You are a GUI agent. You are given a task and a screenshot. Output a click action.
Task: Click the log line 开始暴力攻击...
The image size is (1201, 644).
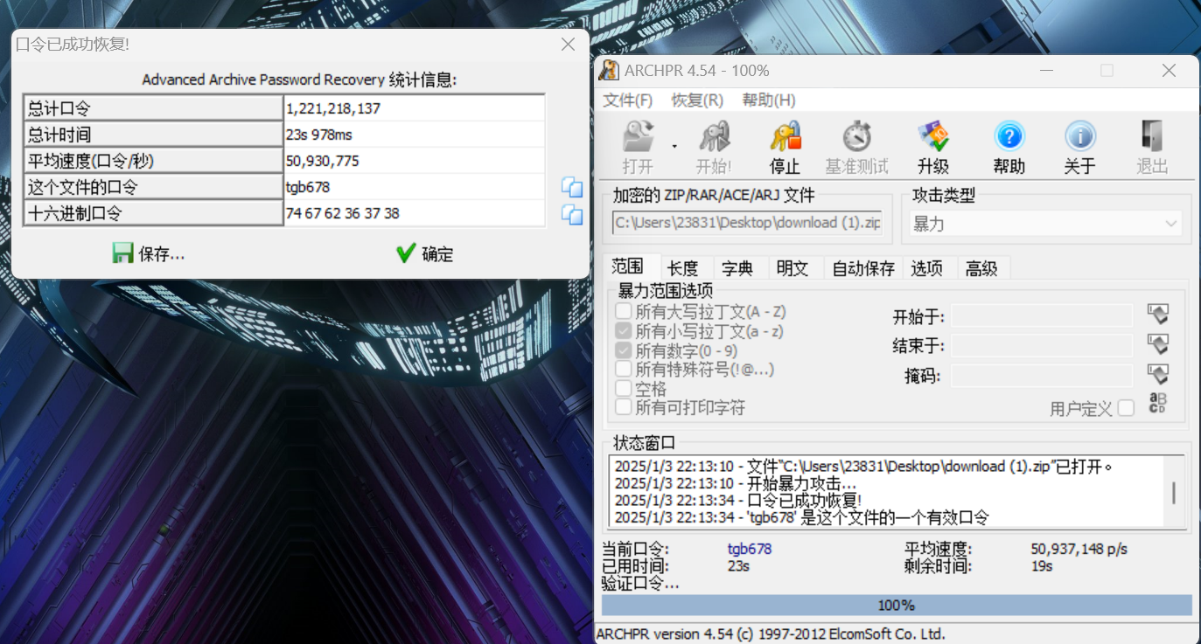point(736,483)
